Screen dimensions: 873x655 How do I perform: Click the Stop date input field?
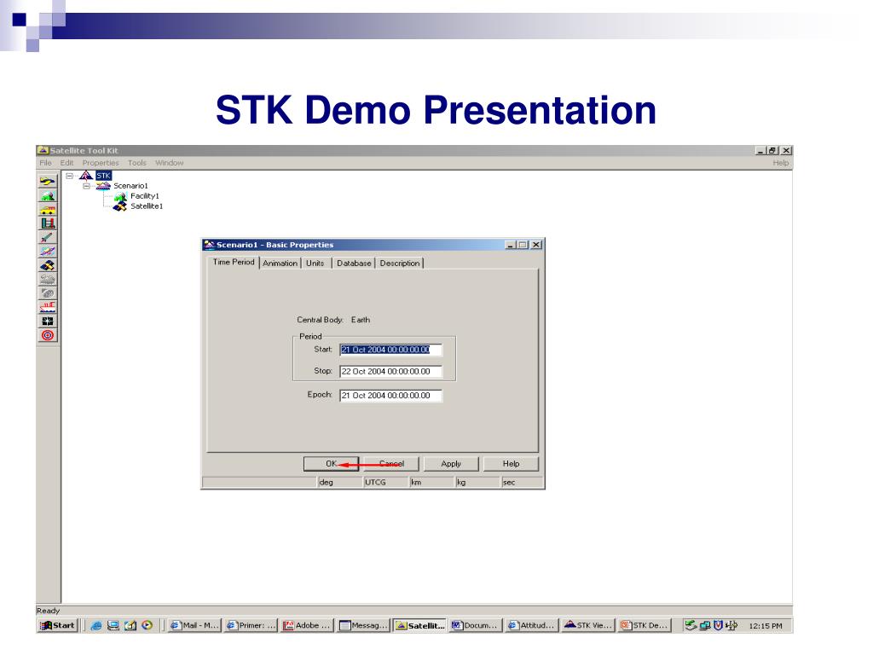390,372
